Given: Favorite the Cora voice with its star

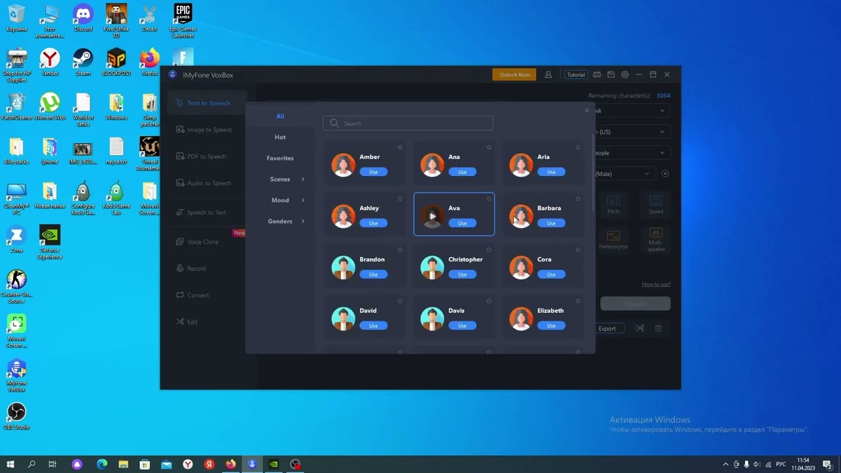Looking at the screenshot, I should pyautogui.click(x=578, y=250).
